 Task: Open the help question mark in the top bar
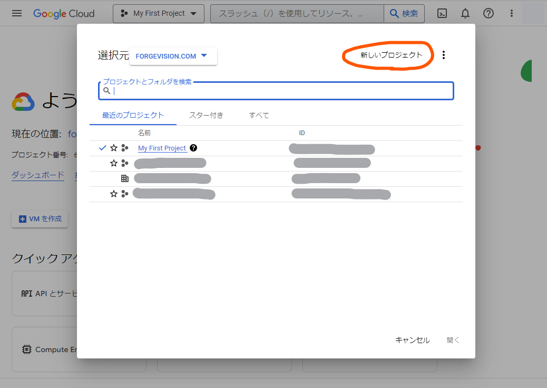pyautogui.click(x=489, y=13)
